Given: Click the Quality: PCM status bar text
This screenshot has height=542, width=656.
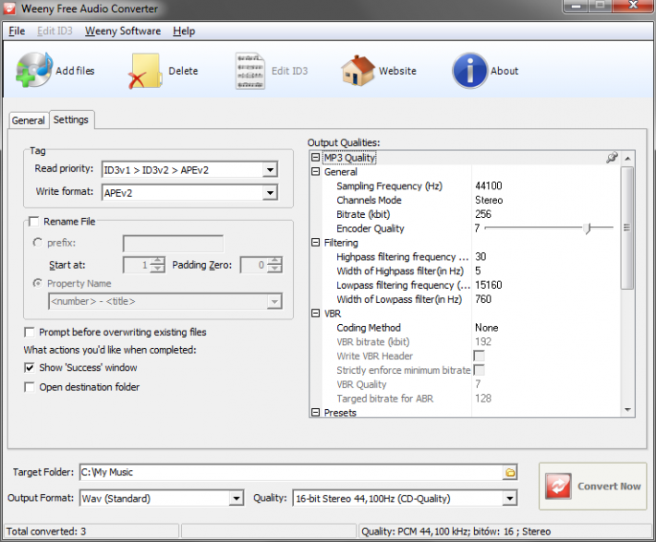Looking at the screenshot, I should (x=456, y=532).
